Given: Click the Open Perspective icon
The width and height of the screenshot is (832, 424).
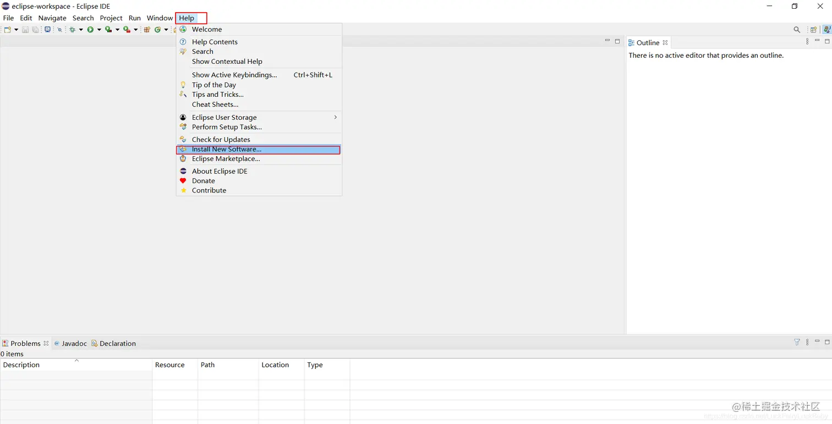Looking at the screenshot, I should 813,30.
